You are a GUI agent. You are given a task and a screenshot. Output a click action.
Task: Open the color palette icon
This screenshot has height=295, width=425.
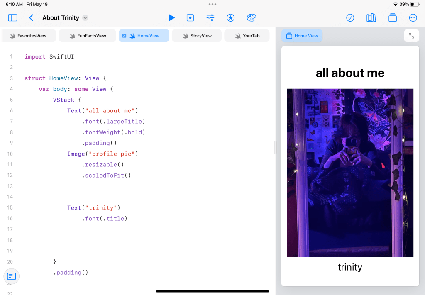coord(251,18)
